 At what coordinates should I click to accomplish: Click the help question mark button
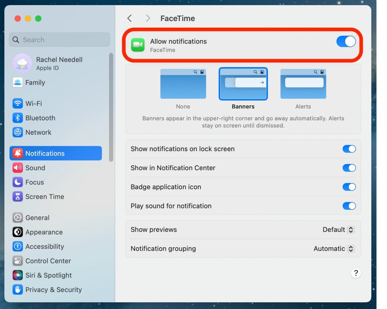(x=356, y=273)
